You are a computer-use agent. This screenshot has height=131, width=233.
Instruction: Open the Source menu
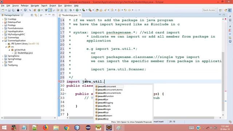click(x=15, y=6)
